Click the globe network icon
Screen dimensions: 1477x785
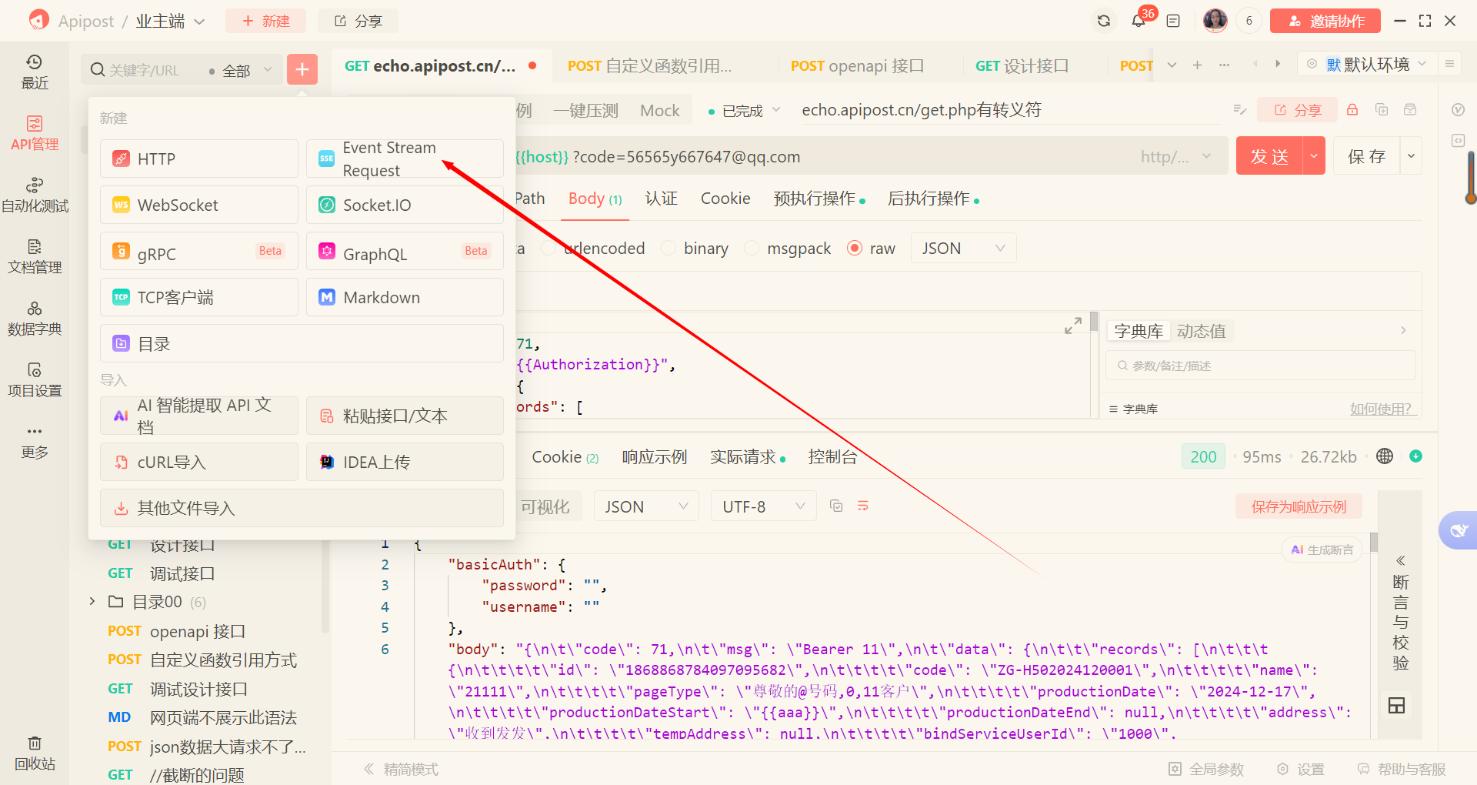pyautogui.click(x=1385, y=456)
